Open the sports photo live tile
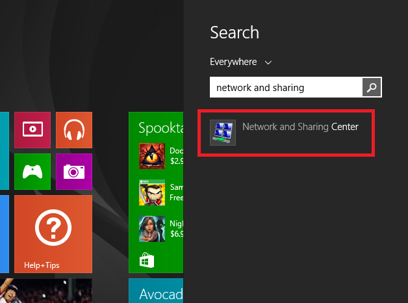Viewport: 408px width, 303px height. [45, 291]
